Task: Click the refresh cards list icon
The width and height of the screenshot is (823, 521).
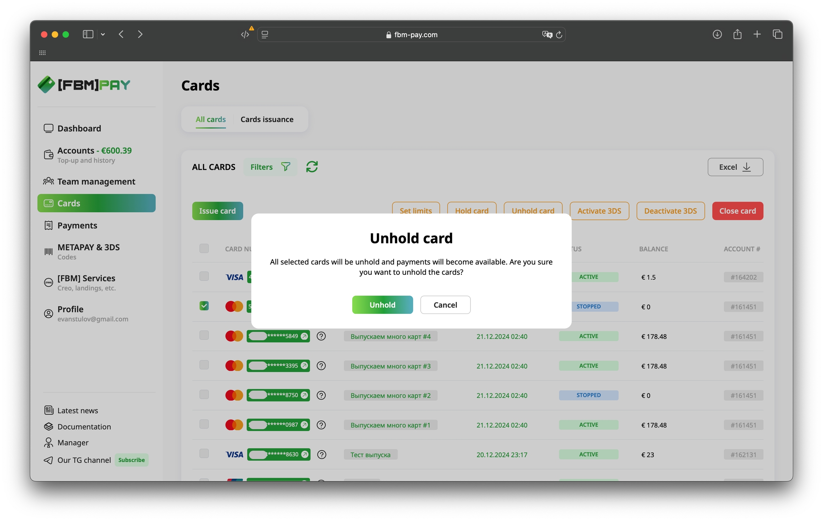Action: [x=312, y=167]
